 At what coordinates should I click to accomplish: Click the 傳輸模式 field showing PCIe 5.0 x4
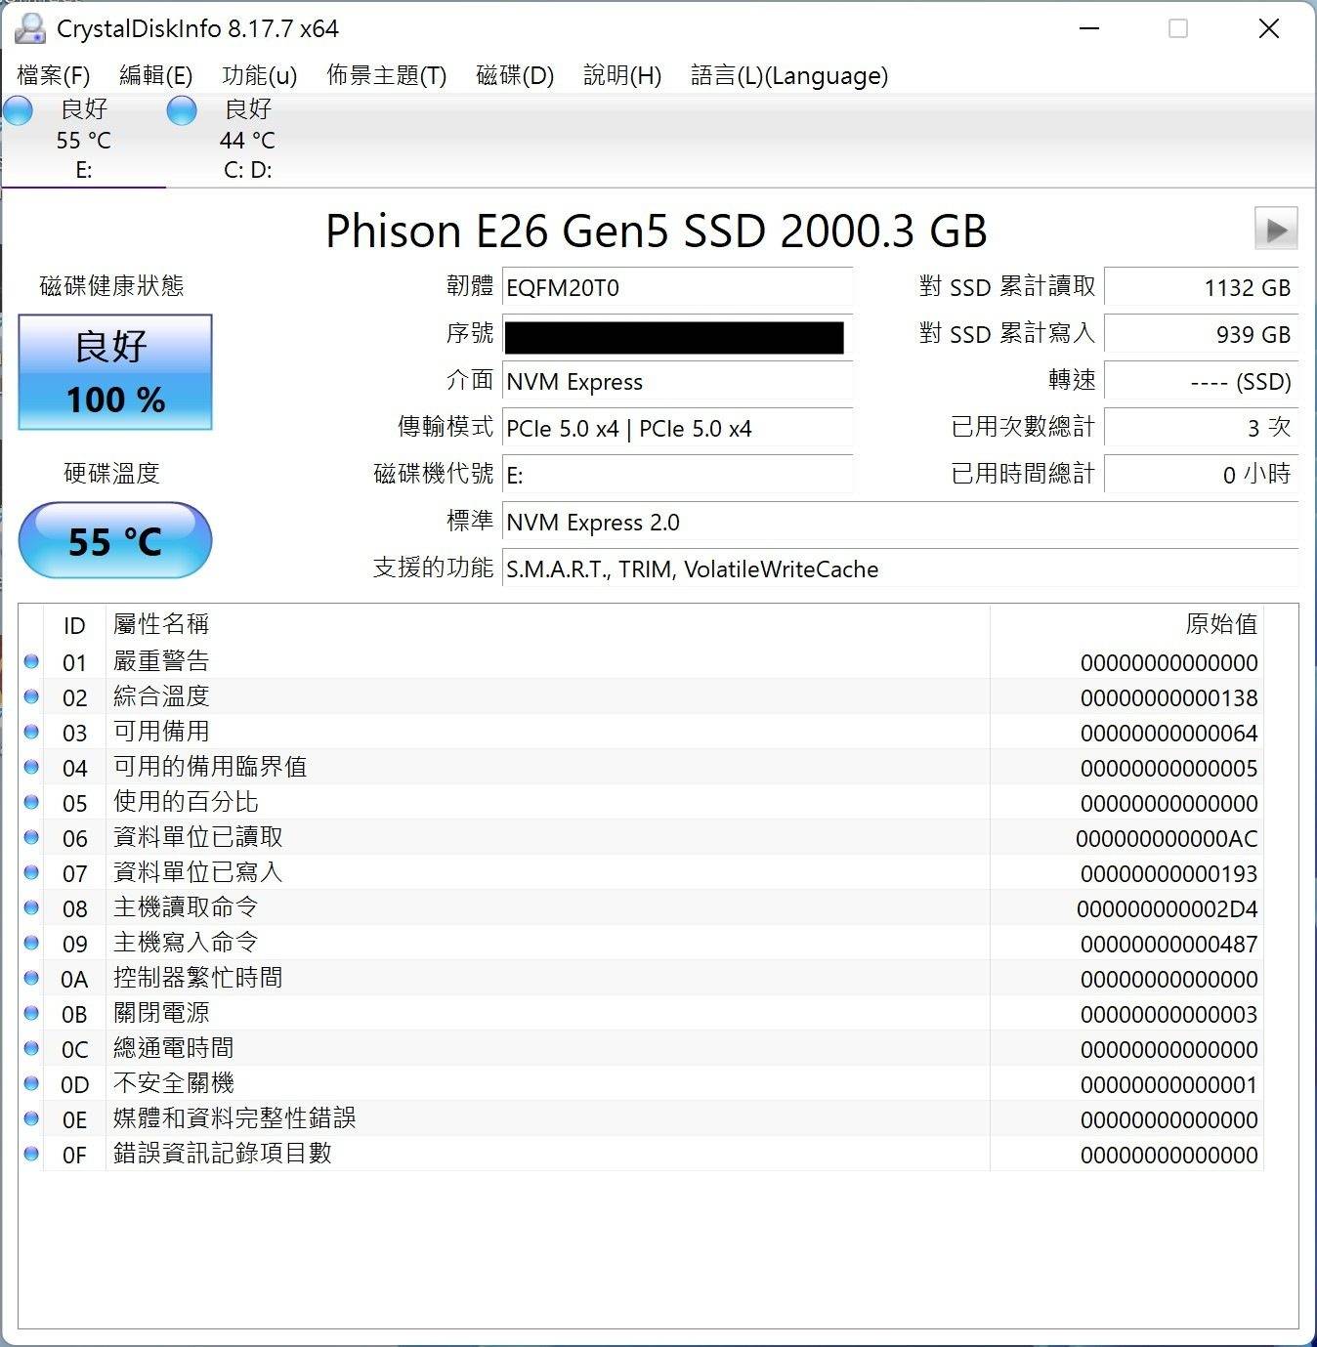(676, 429)
